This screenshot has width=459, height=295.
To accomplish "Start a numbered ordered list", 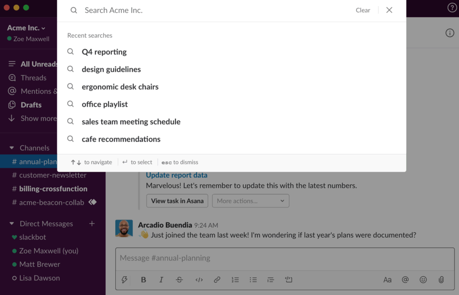I will click(x=235, y=280).
